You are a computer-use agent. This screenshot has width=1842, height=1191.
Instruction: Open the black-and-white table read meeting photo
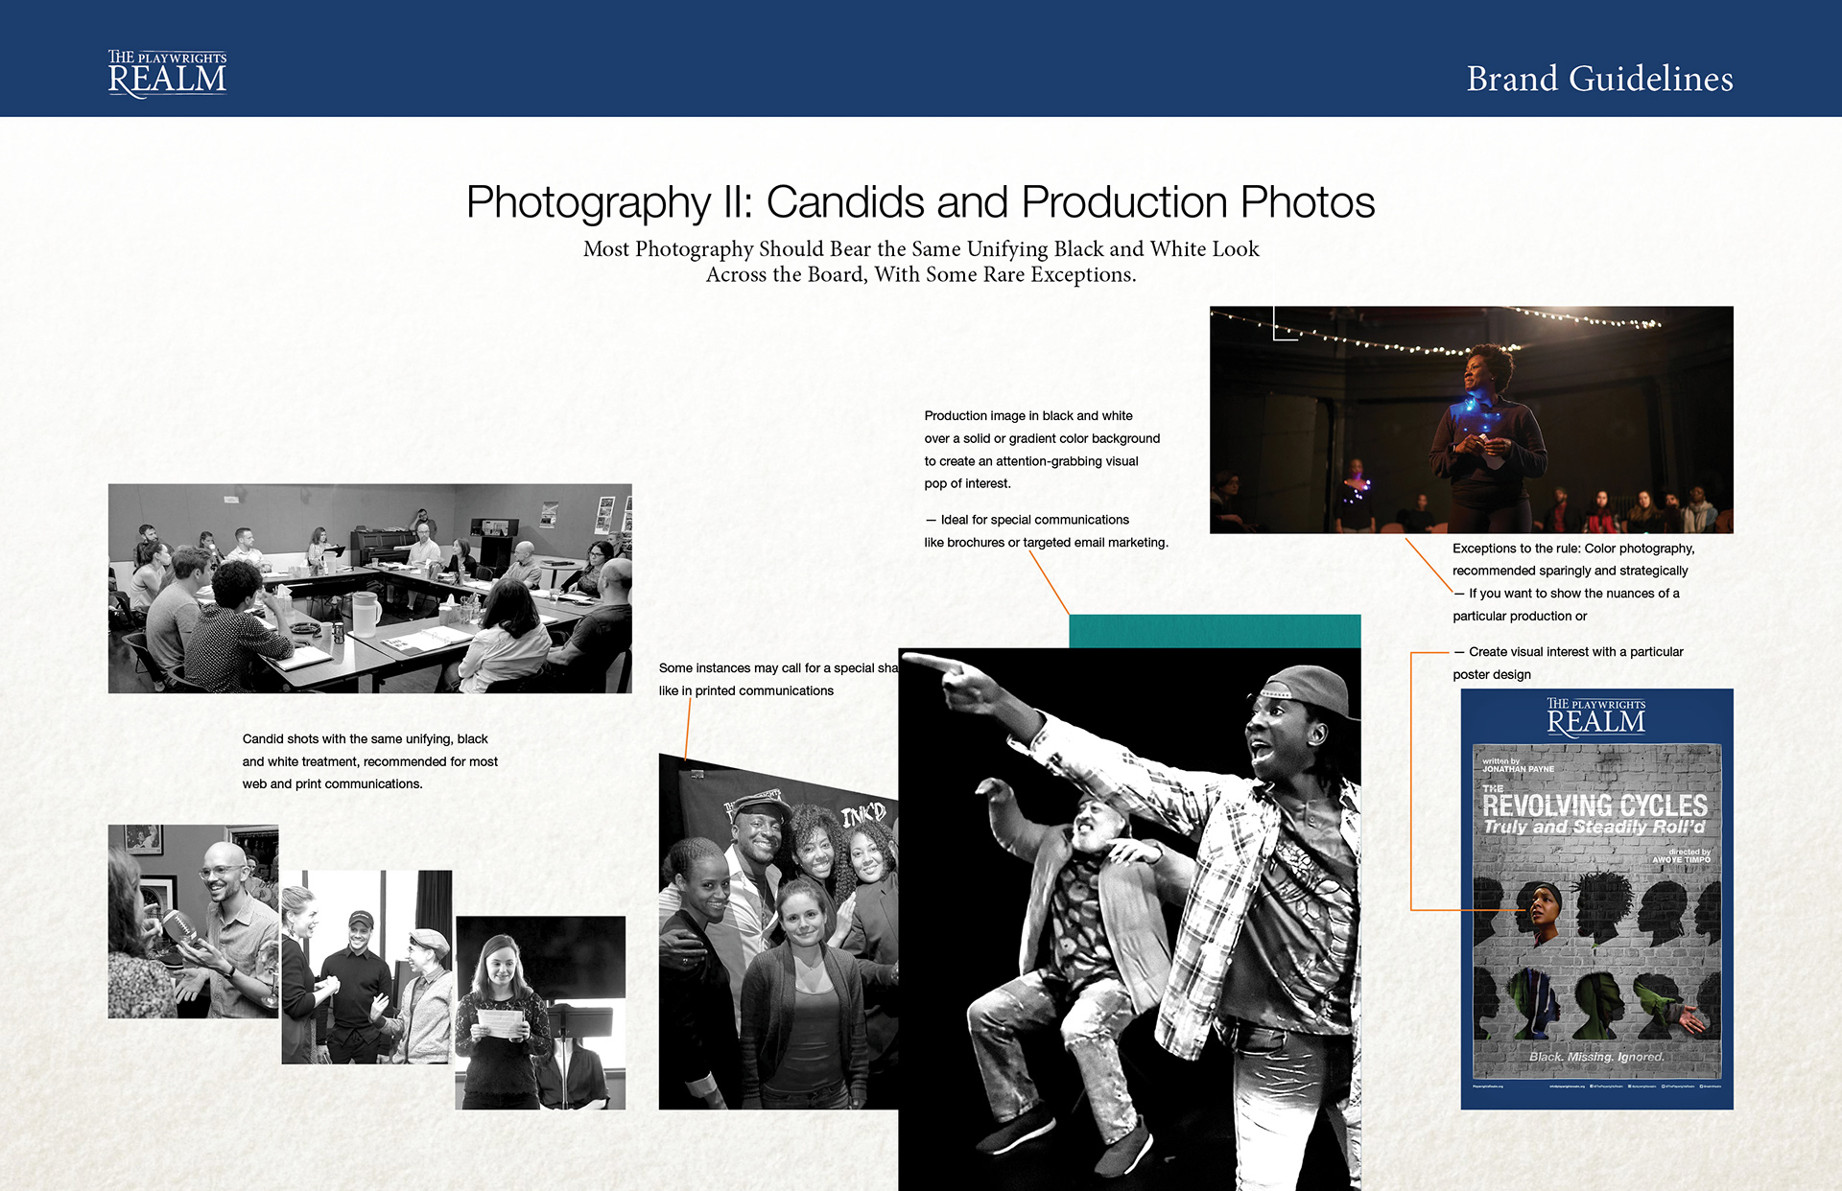[x=369, y=588]
